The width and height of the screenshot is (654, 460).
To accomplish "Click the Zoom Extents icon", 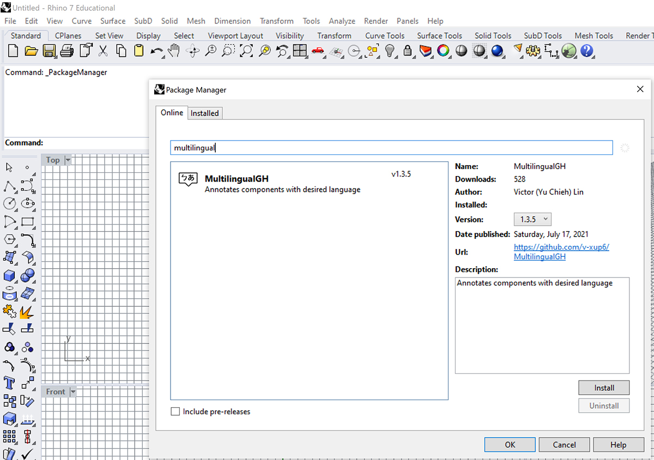I will click(246, 51).
